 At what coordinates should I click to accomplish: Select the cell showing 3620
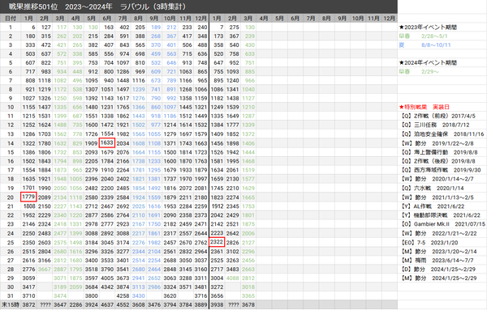[170, 295]
